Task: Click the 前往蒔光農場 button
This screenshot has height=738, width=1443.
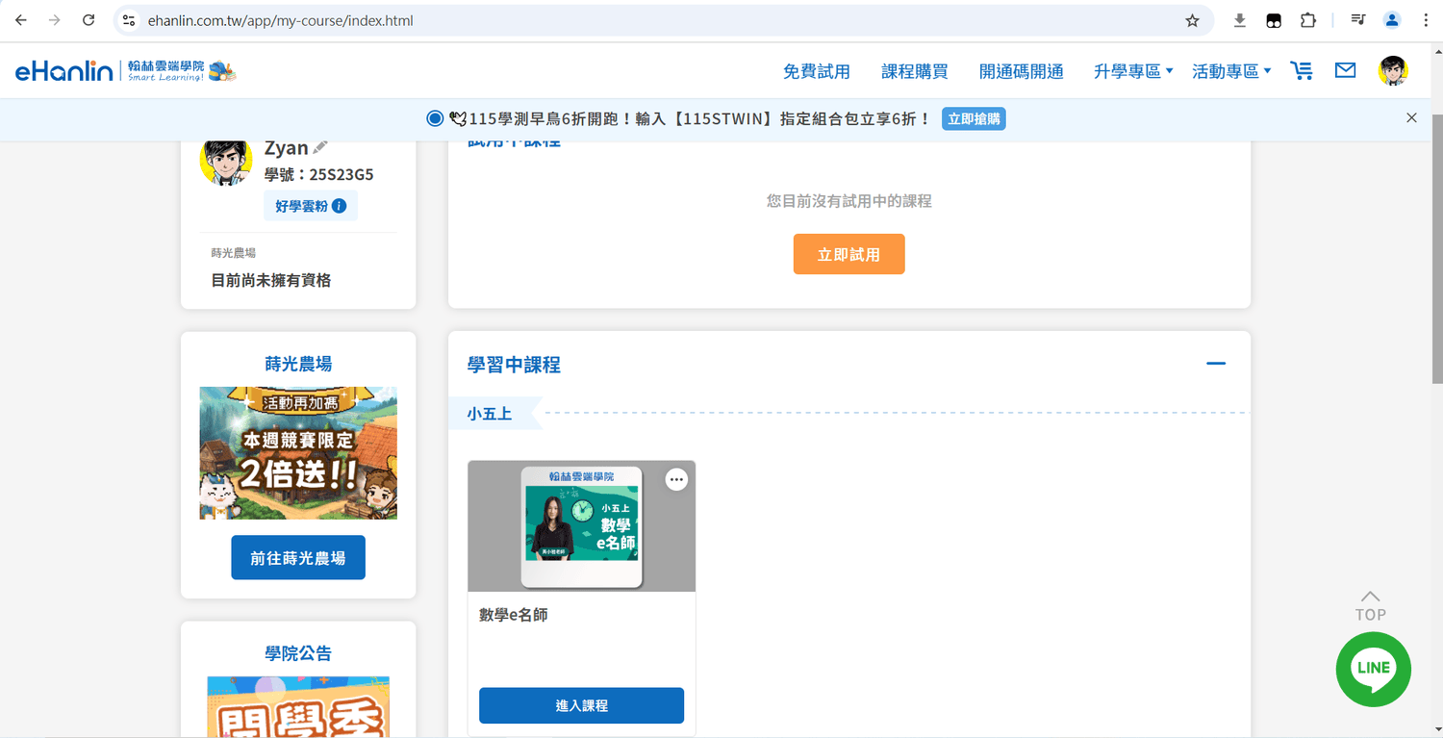Action: click(x=298, y=557)
